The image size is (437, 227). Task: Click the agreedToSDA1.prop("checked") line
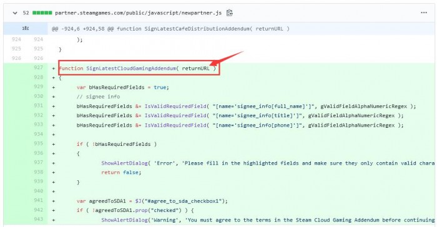pyautogui.click(x=135, y=211)
